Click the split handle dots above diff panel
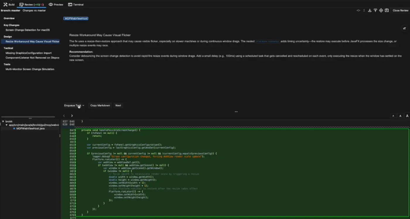 tap(236, 112)
